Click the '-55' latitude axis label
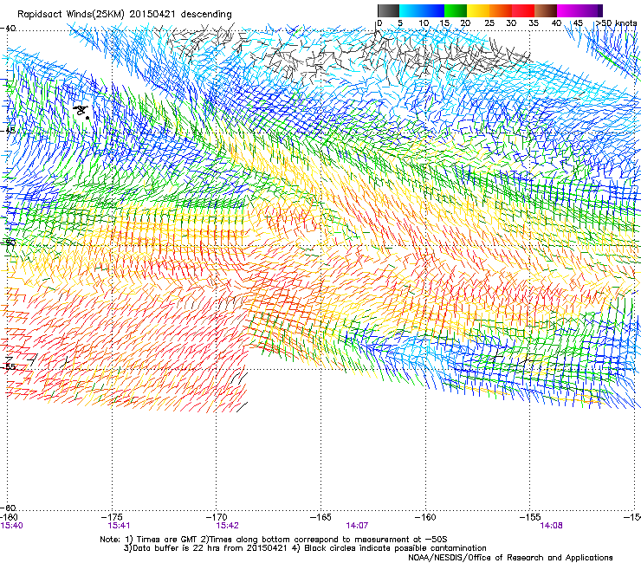Image resolution: width=641 pixels, height=563 pixels. pos(8,366)
